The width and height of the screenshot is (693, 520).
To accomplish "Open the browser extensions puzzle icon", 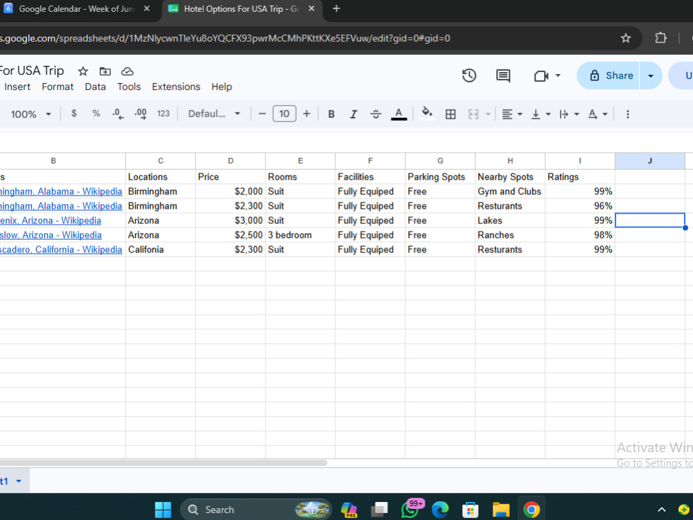I will tap(660, 38).
